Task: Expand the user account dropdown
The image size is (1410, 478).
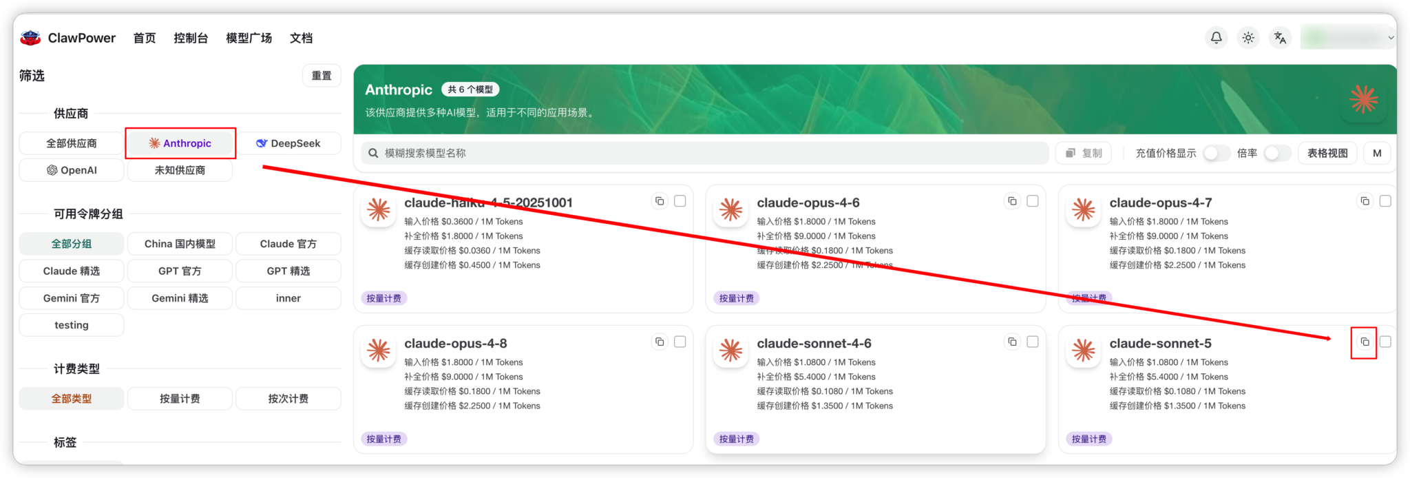Action: (1348, 38)
